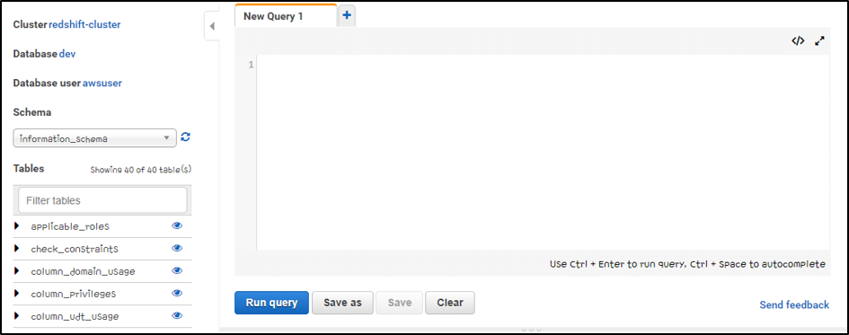Click the Filter tables search field
The image size is (849, 335).
103,200
